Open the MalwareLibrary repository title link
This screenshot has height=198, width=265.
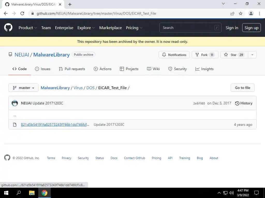51,55
